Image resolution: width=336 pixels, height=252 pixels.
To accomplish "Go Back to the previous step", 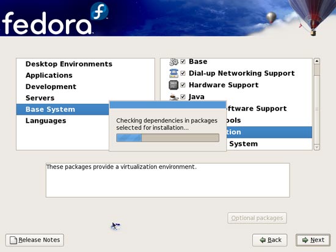I will click(270, 240).
